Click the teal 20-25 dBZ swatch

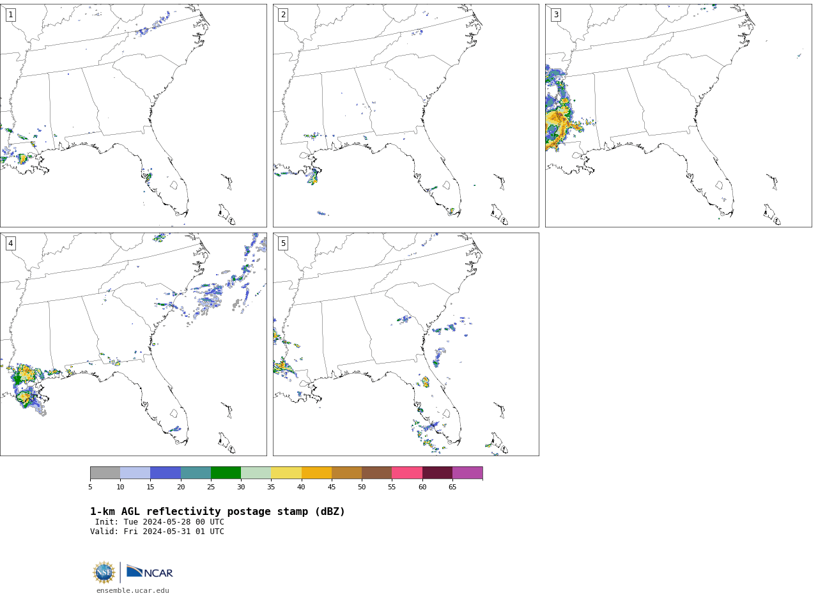pos(196,473)
